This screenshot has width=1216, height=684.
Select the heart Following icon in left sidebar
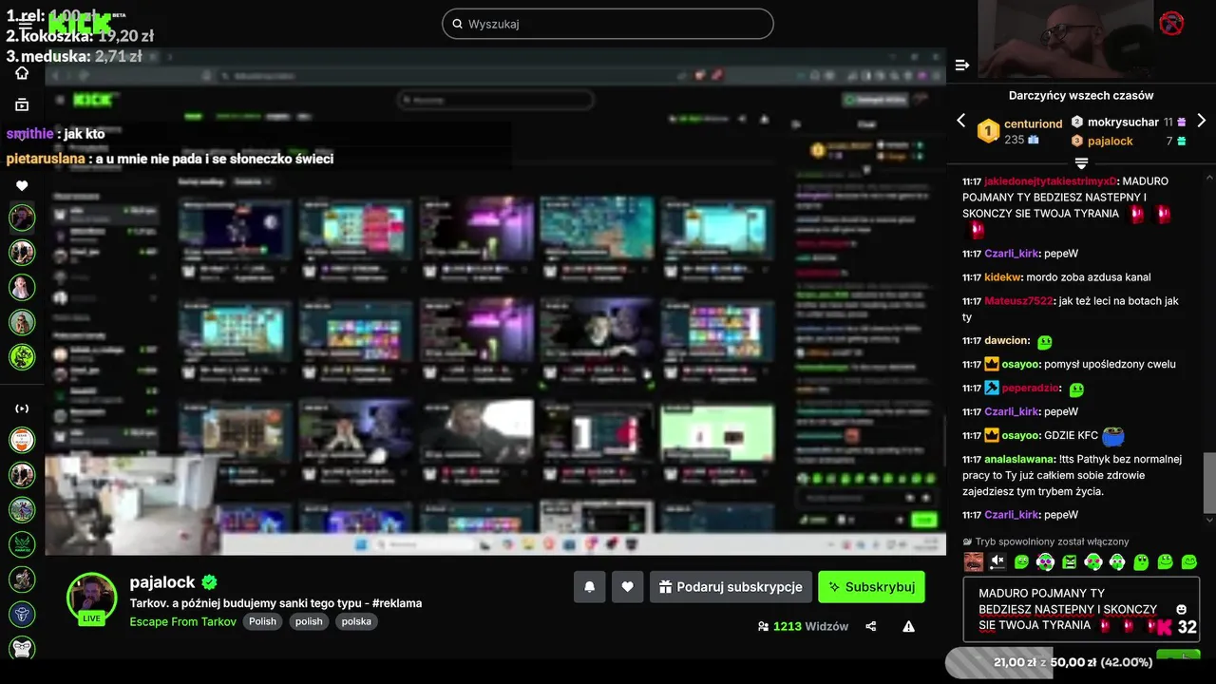(x=22, y=186)
